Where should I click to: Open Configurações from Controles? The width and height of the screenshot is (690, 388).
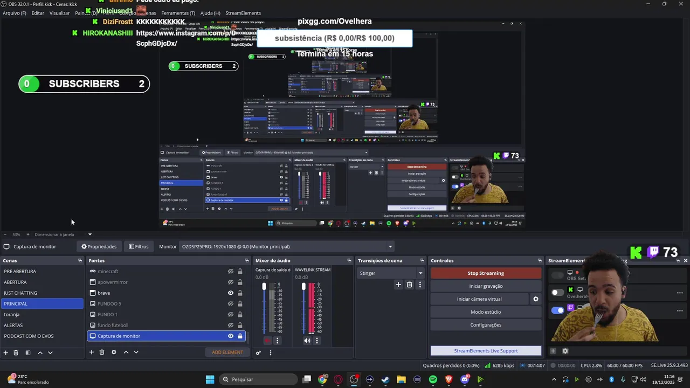pyautogui.click(x=486, y=325)
